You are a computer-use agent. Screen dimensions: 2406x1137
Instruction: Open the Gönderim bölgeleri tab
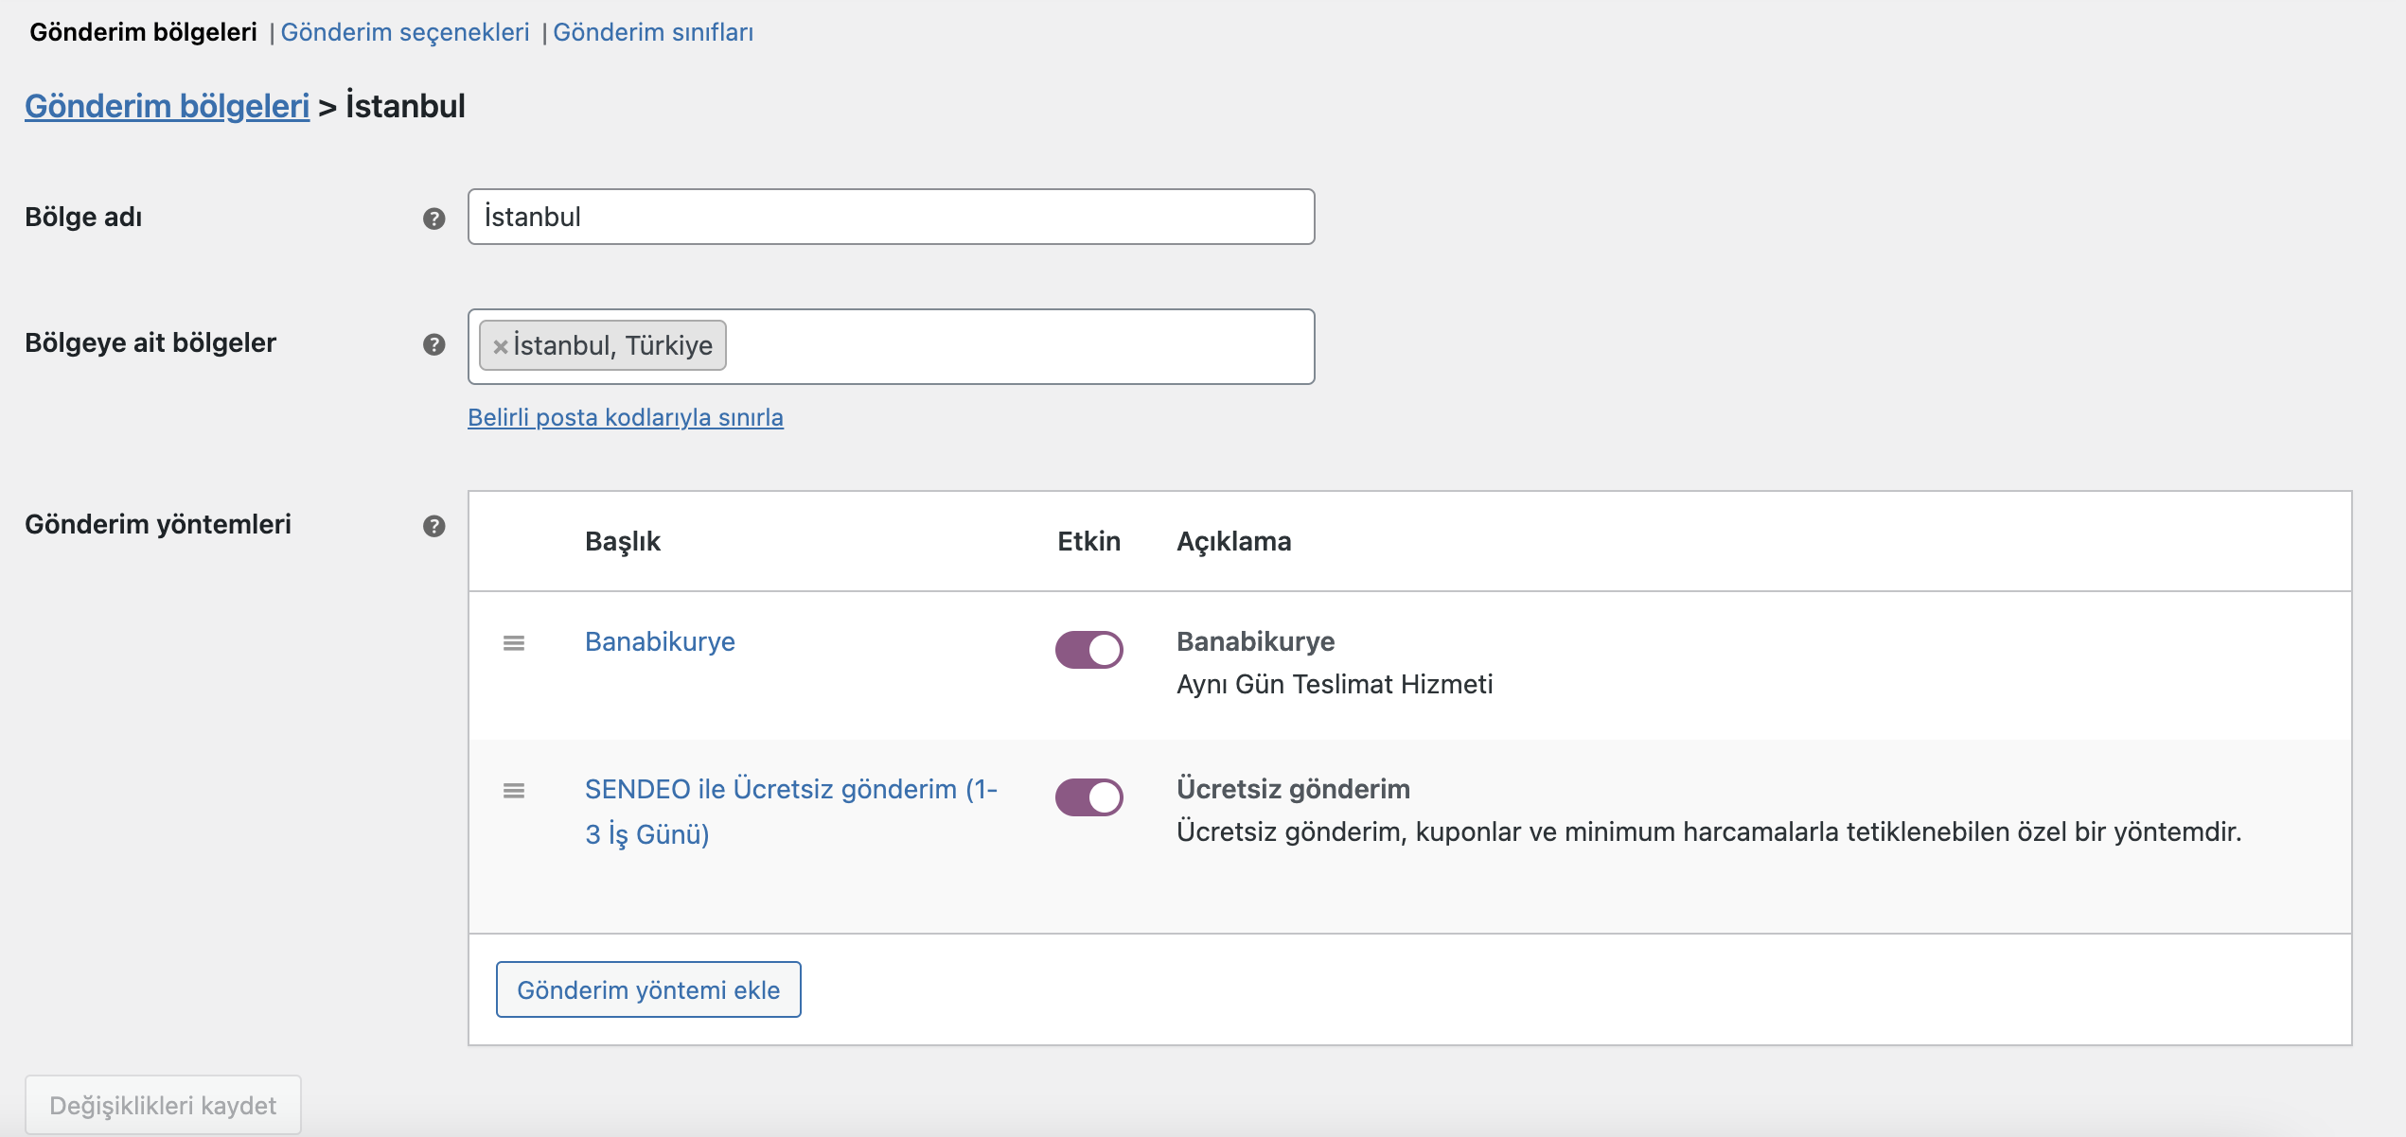tap(144, 32)
